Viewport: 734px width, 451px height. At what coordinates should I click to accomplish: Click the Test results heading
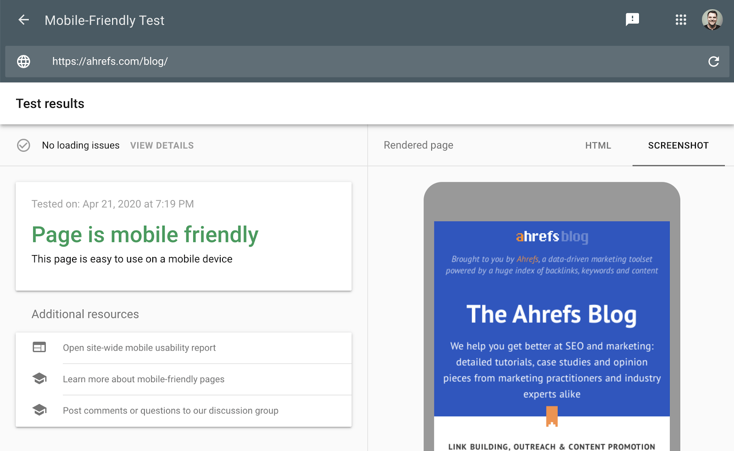coord(50,104)
